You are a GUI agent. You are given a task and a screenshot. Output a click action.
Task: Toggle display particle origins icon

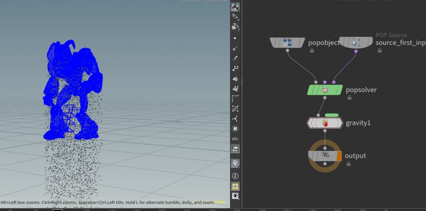(x=235, y=119)
